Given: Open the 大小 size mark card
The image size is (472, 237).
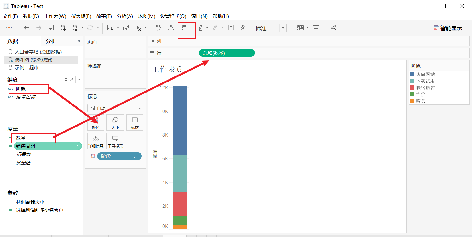Looking at the screenshot, I should click(x=115, y=122).
